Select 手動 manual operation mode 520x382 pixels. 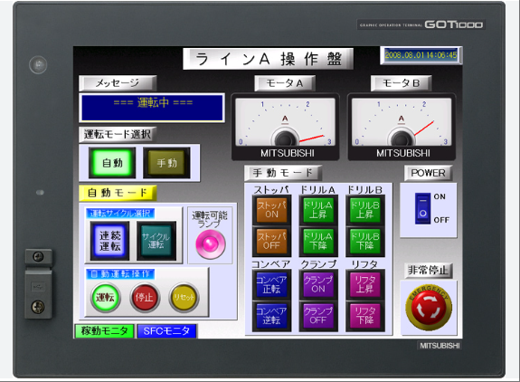166,163
